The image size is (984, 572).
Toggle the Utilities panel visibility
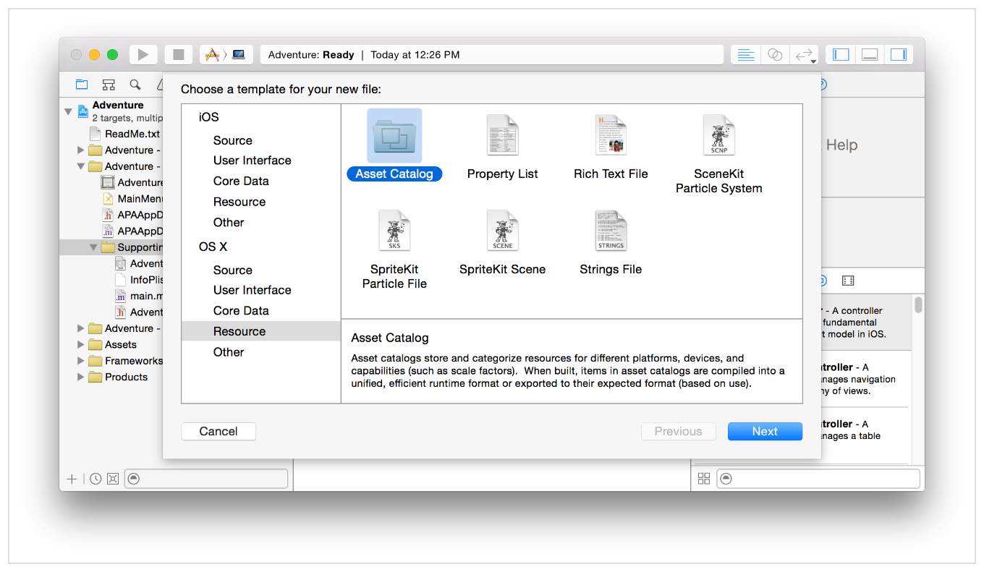coord(898,54)
